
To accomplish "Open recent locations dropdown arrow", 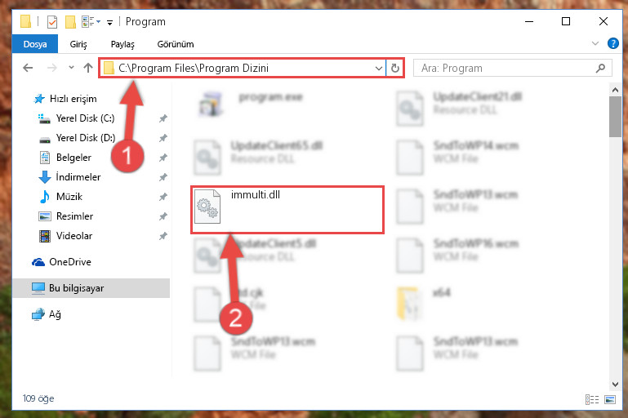I will pos(71,68).
